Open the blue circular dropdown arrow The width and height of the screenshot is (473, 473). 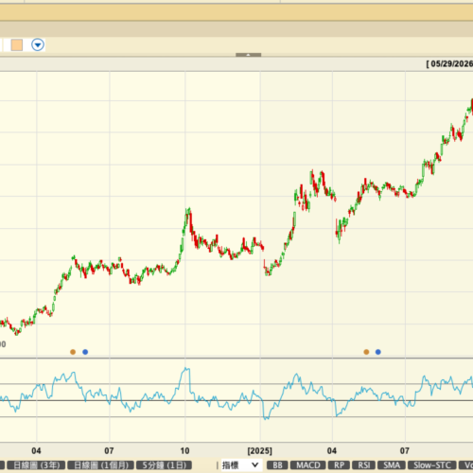(38, 44)
